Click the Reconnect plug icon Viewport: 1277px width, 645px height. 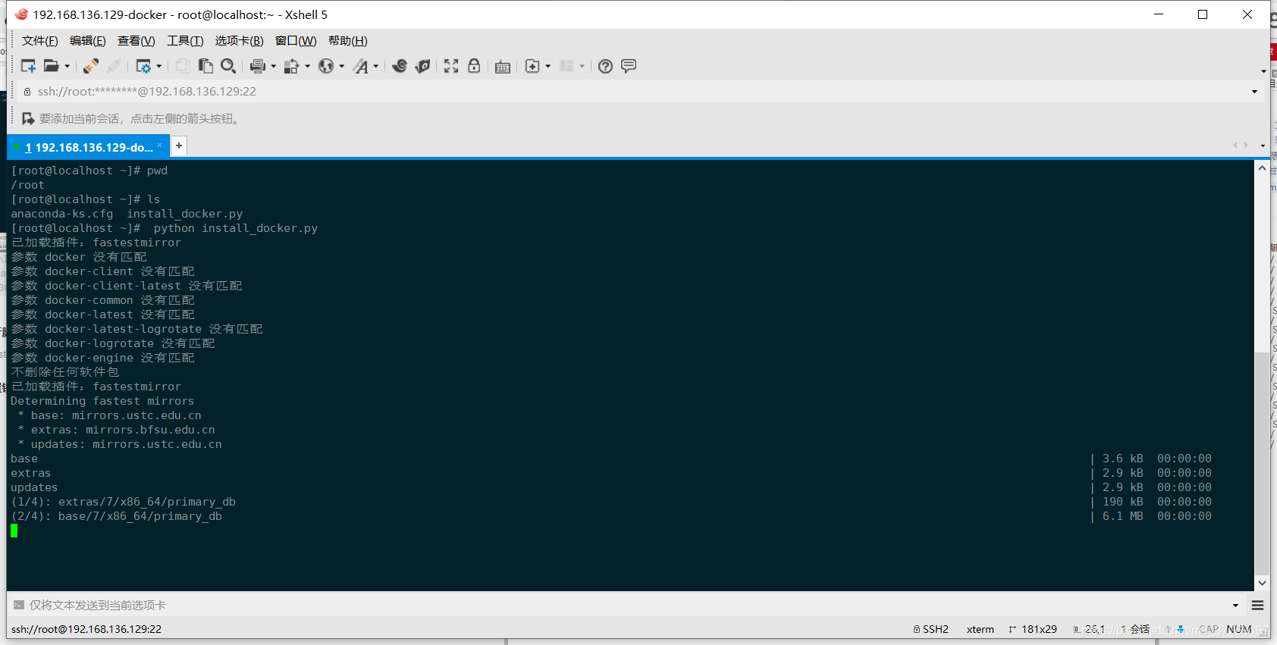tap(91, 66)
